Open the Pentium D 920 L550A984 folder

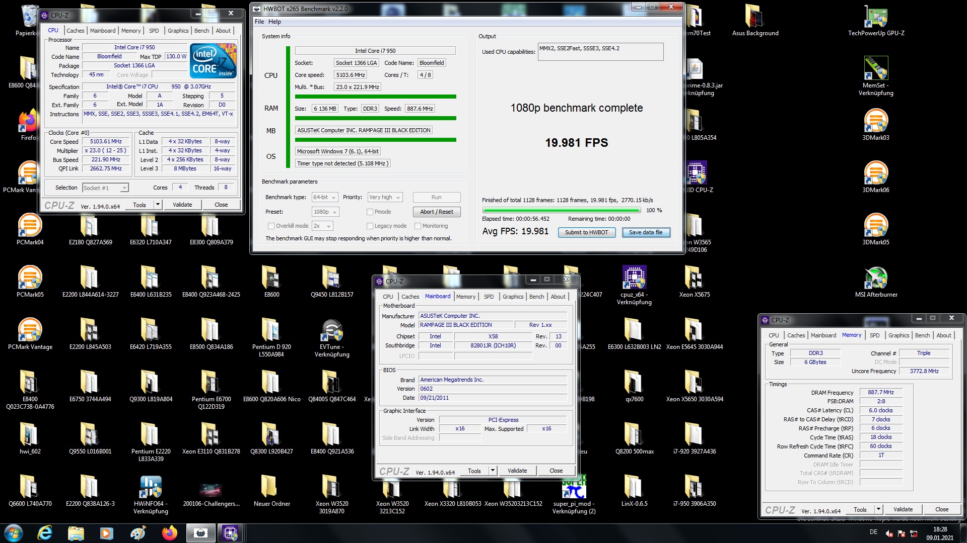point(271,338)
